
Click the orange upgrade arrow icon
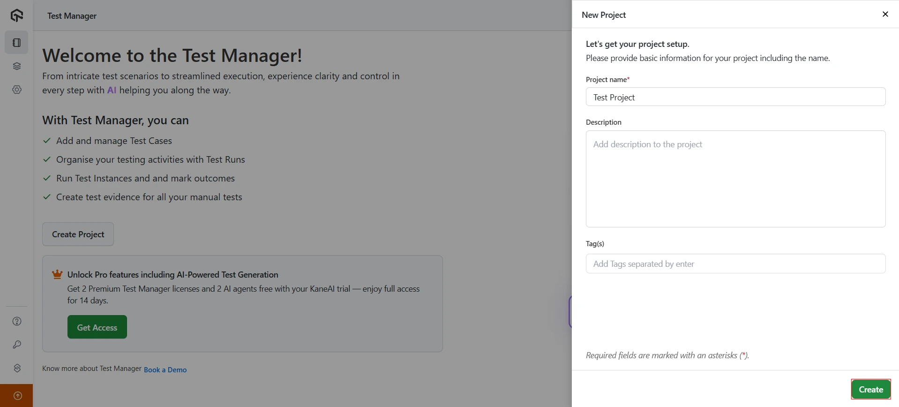point(17,396)
